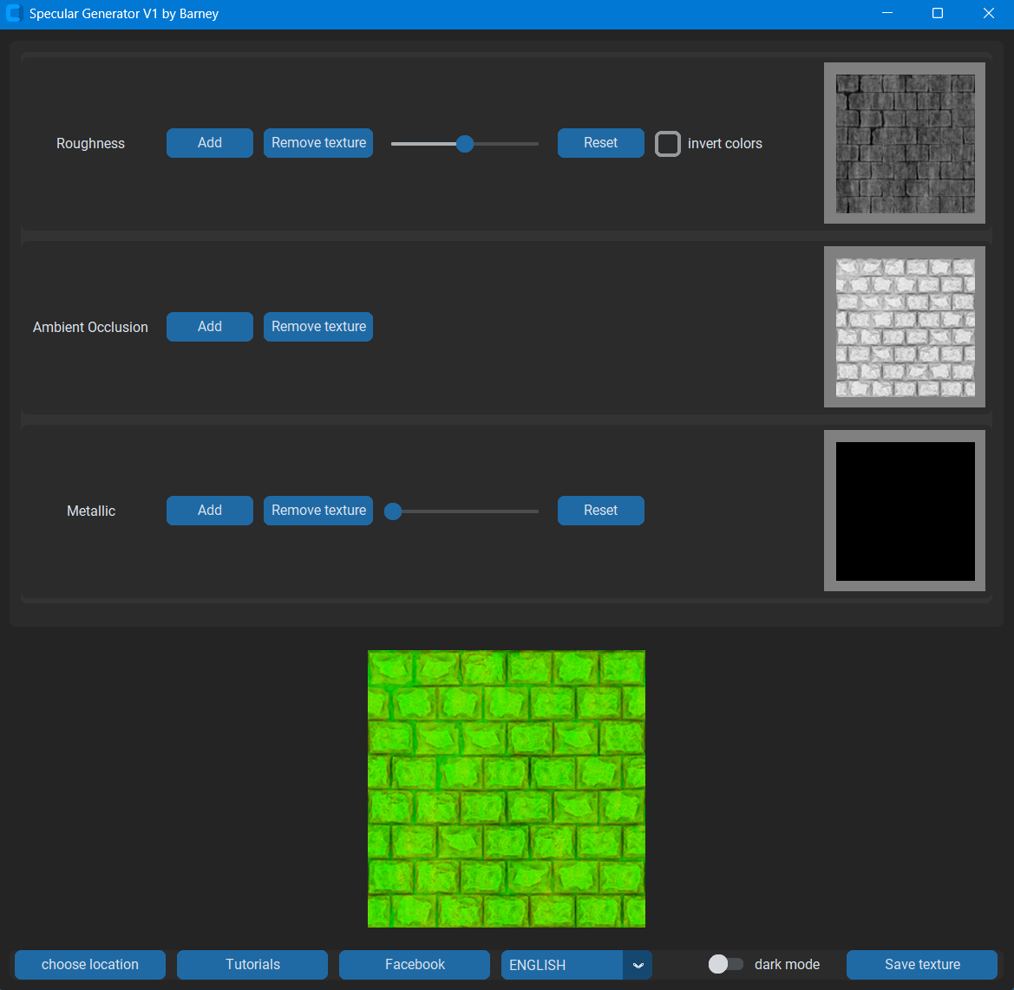This screenshot has width=1014, height=990.
Task: Add a Metallic texture
Action: point(210,511)
